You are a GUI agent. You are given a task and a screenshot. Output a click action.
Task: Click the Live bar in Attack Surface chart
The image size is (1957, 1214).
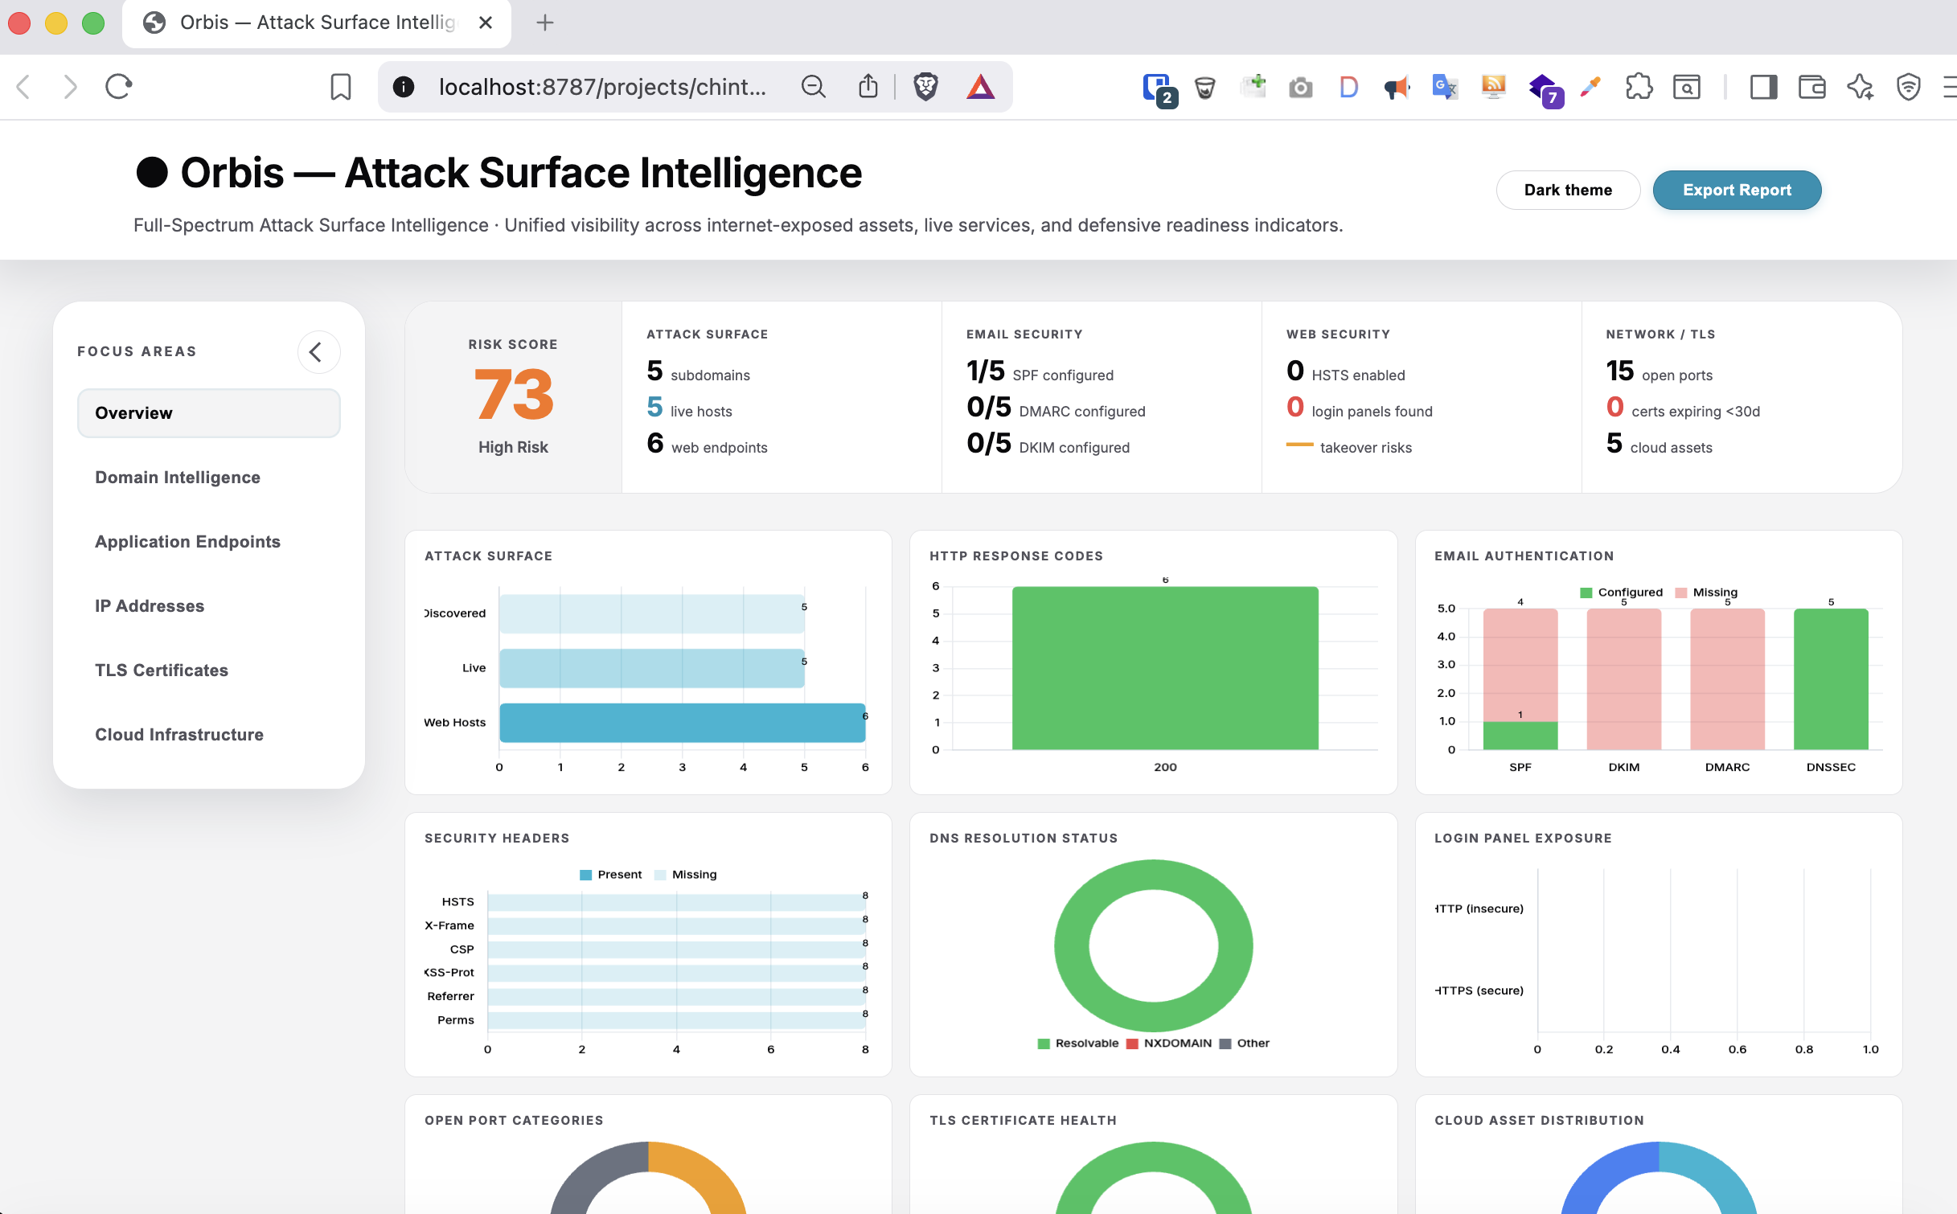coord(652,668)
